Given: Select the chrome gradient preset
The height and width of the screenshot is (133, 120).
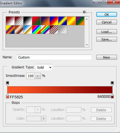Looking at the screenshot, I should pos(28,29).
